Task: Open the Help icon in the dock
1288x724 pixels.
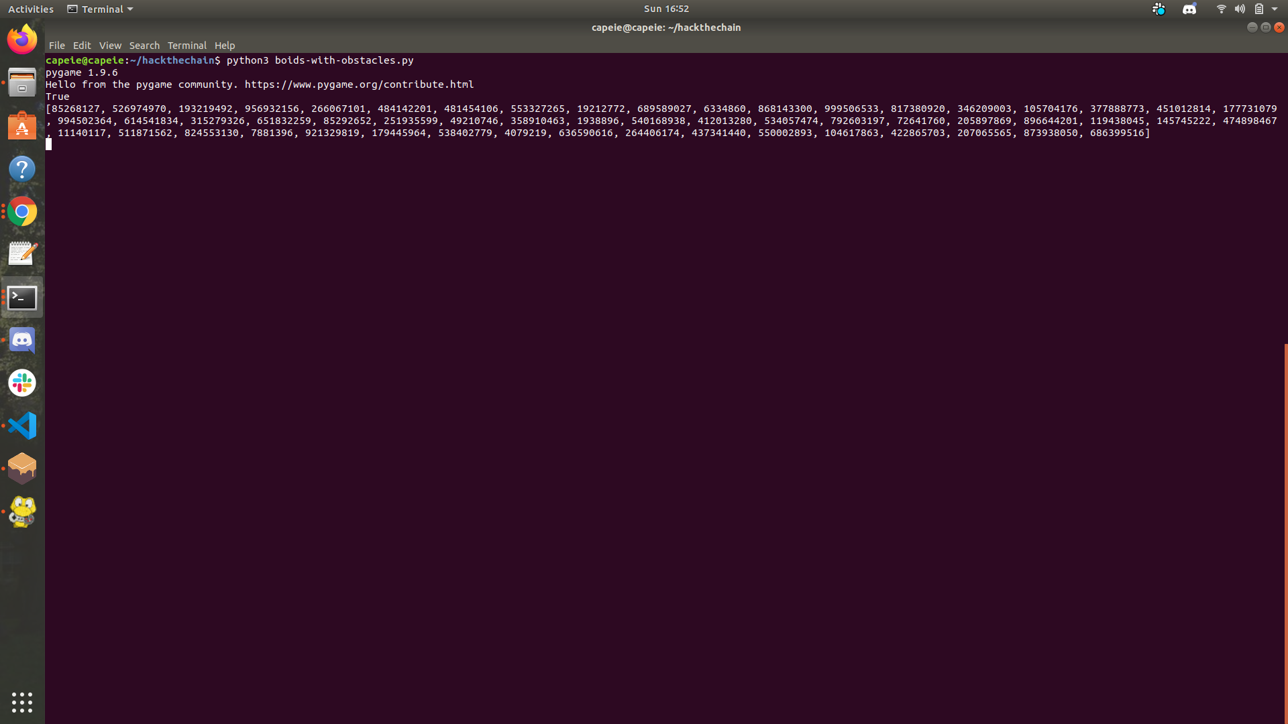Action: click(x=22, y=169)
